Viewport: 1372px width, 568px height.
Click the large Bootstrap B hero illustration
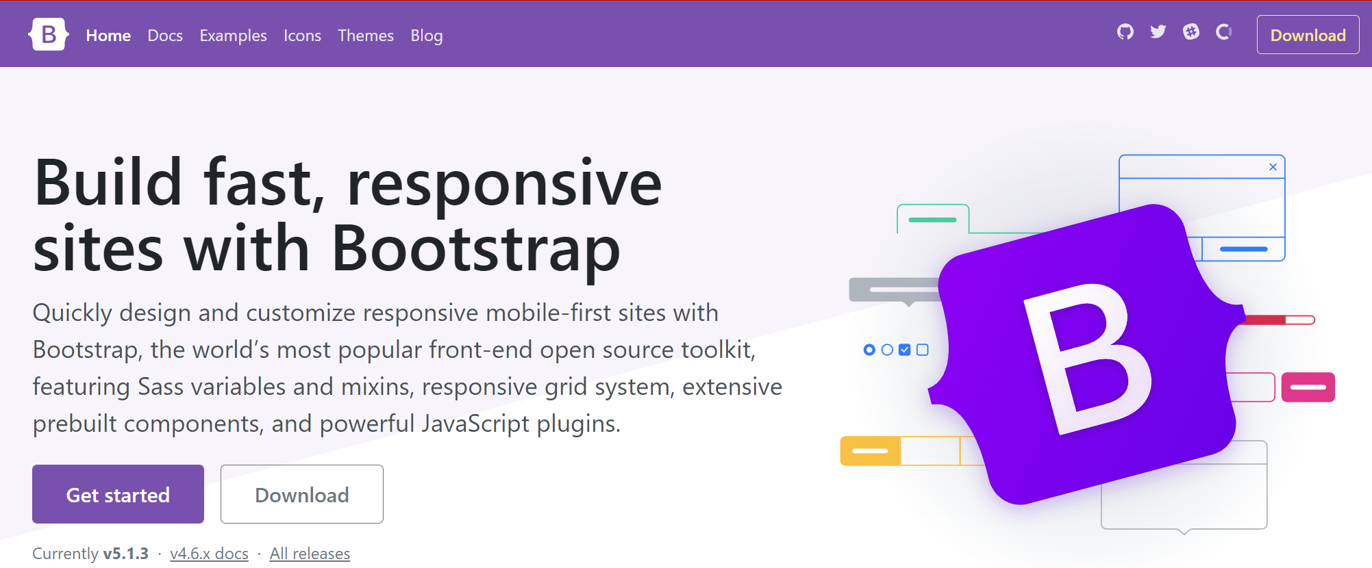point(1088,354)
